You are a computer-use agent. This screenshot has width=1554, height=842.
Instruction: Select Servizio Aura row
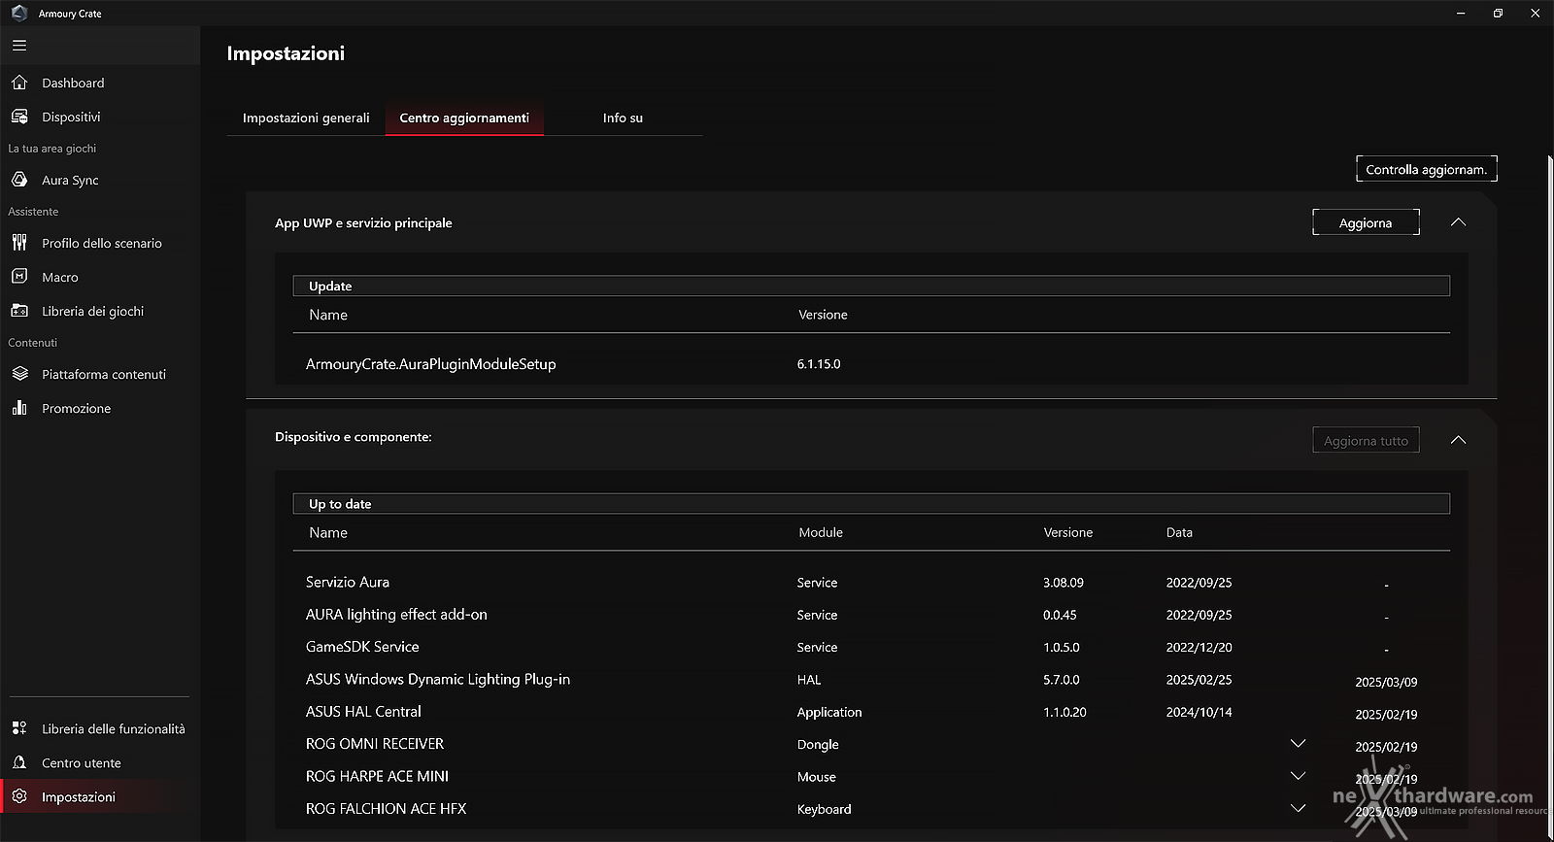pyautogui.click(x=871, y=583)
